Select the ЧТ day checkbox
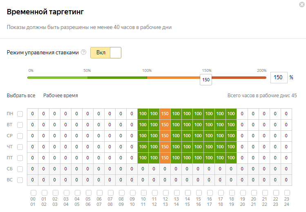The image size is (306, 212). click(20, 147)
